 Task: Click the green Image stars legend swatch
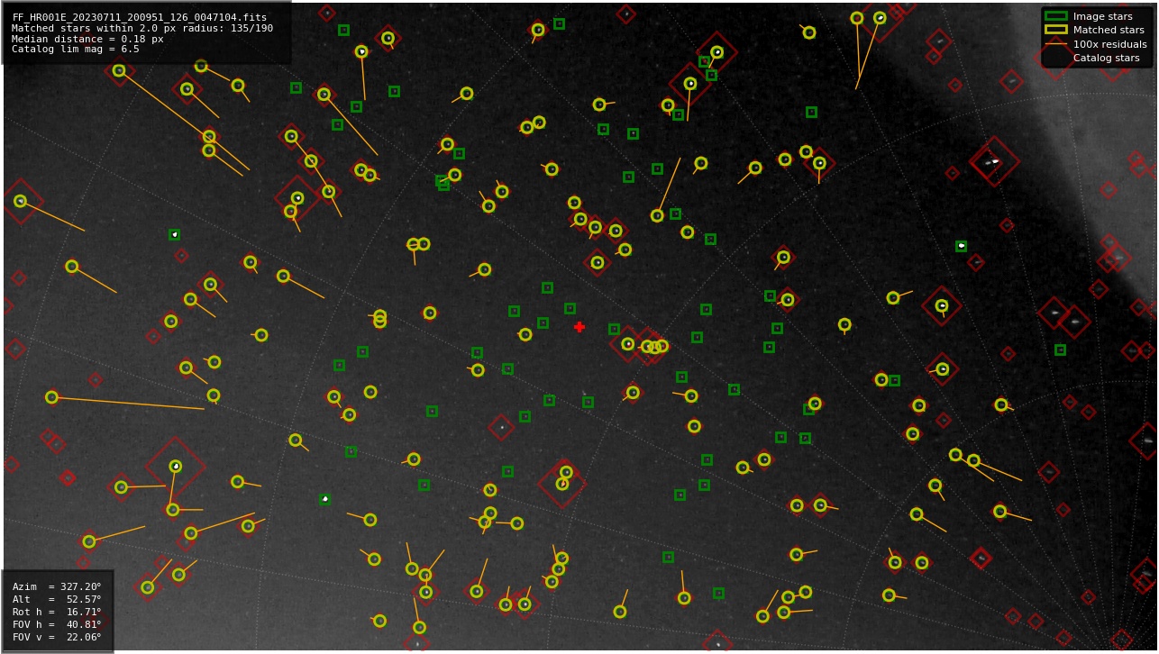click(1055, 16)
